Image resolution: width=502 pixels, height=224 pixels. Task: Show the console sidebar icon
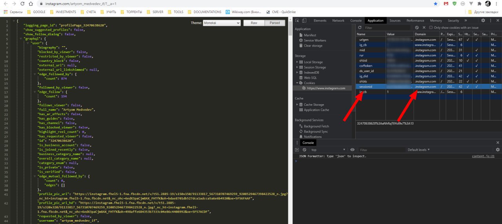point(297,150)
